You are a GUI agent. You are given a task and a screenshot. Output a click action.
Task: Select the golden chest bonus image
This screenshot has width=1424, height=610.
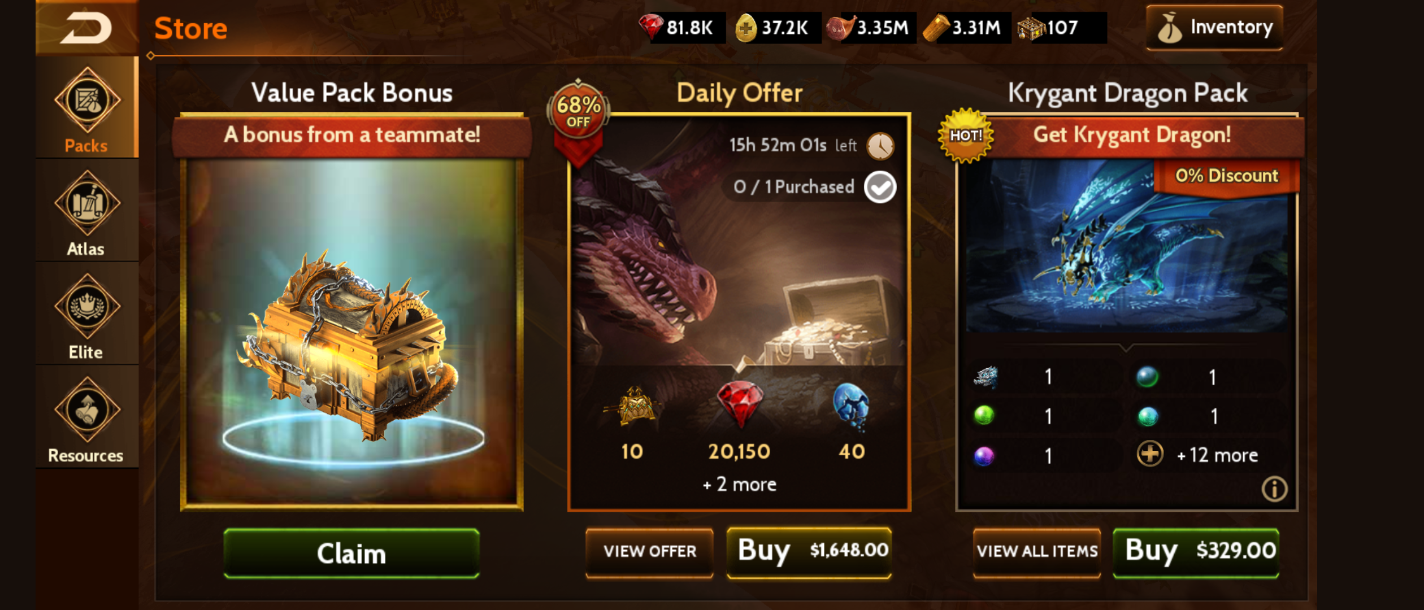click(351, 333)
